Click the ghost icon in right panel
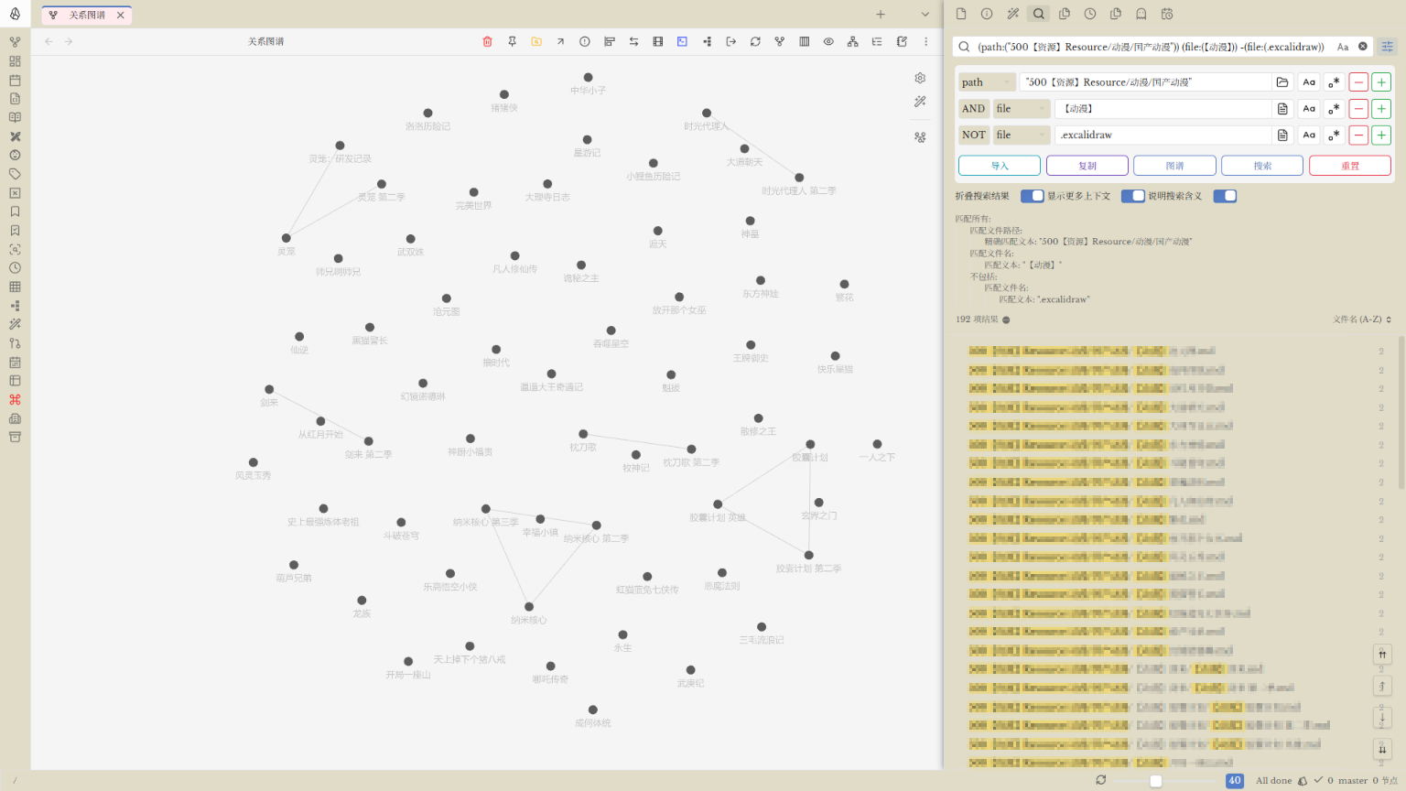 1141,14
